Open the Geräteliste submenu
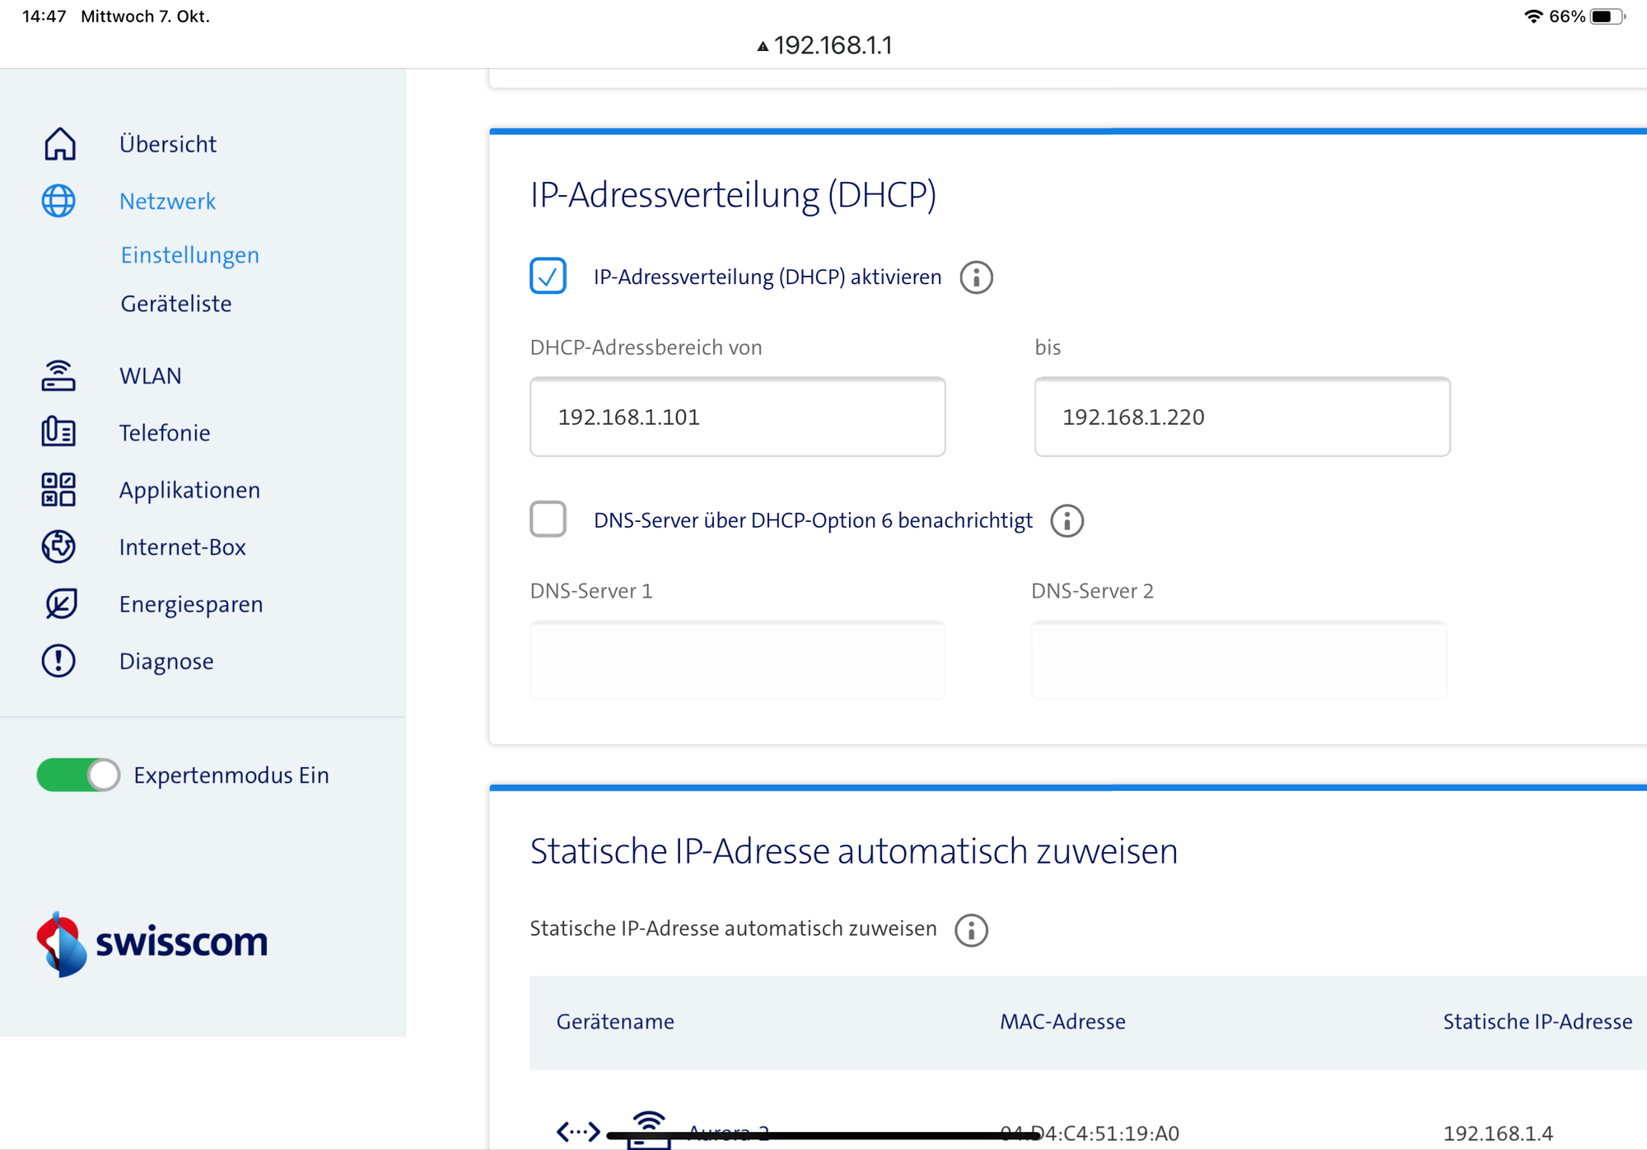Viewport: 1647px width, 1150px height. click(x=176, y=304)
